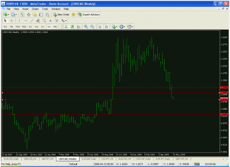Switch to the GBPCHF,H4 chart tab
Image resolution: width=230 pixels, height=167 pixels.
(181, 159)
